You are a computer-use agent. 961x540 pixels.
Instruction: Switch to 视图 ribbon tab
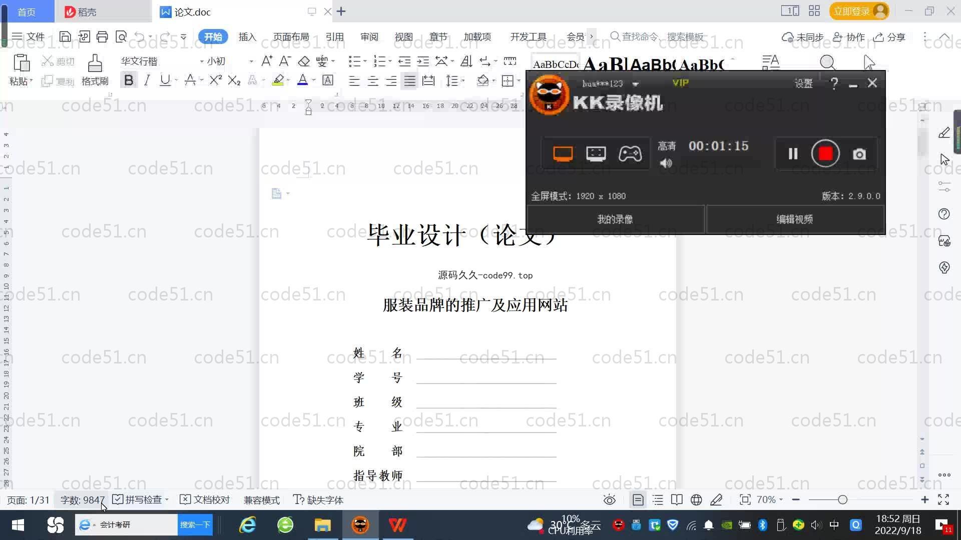click(x=403, y=37)
